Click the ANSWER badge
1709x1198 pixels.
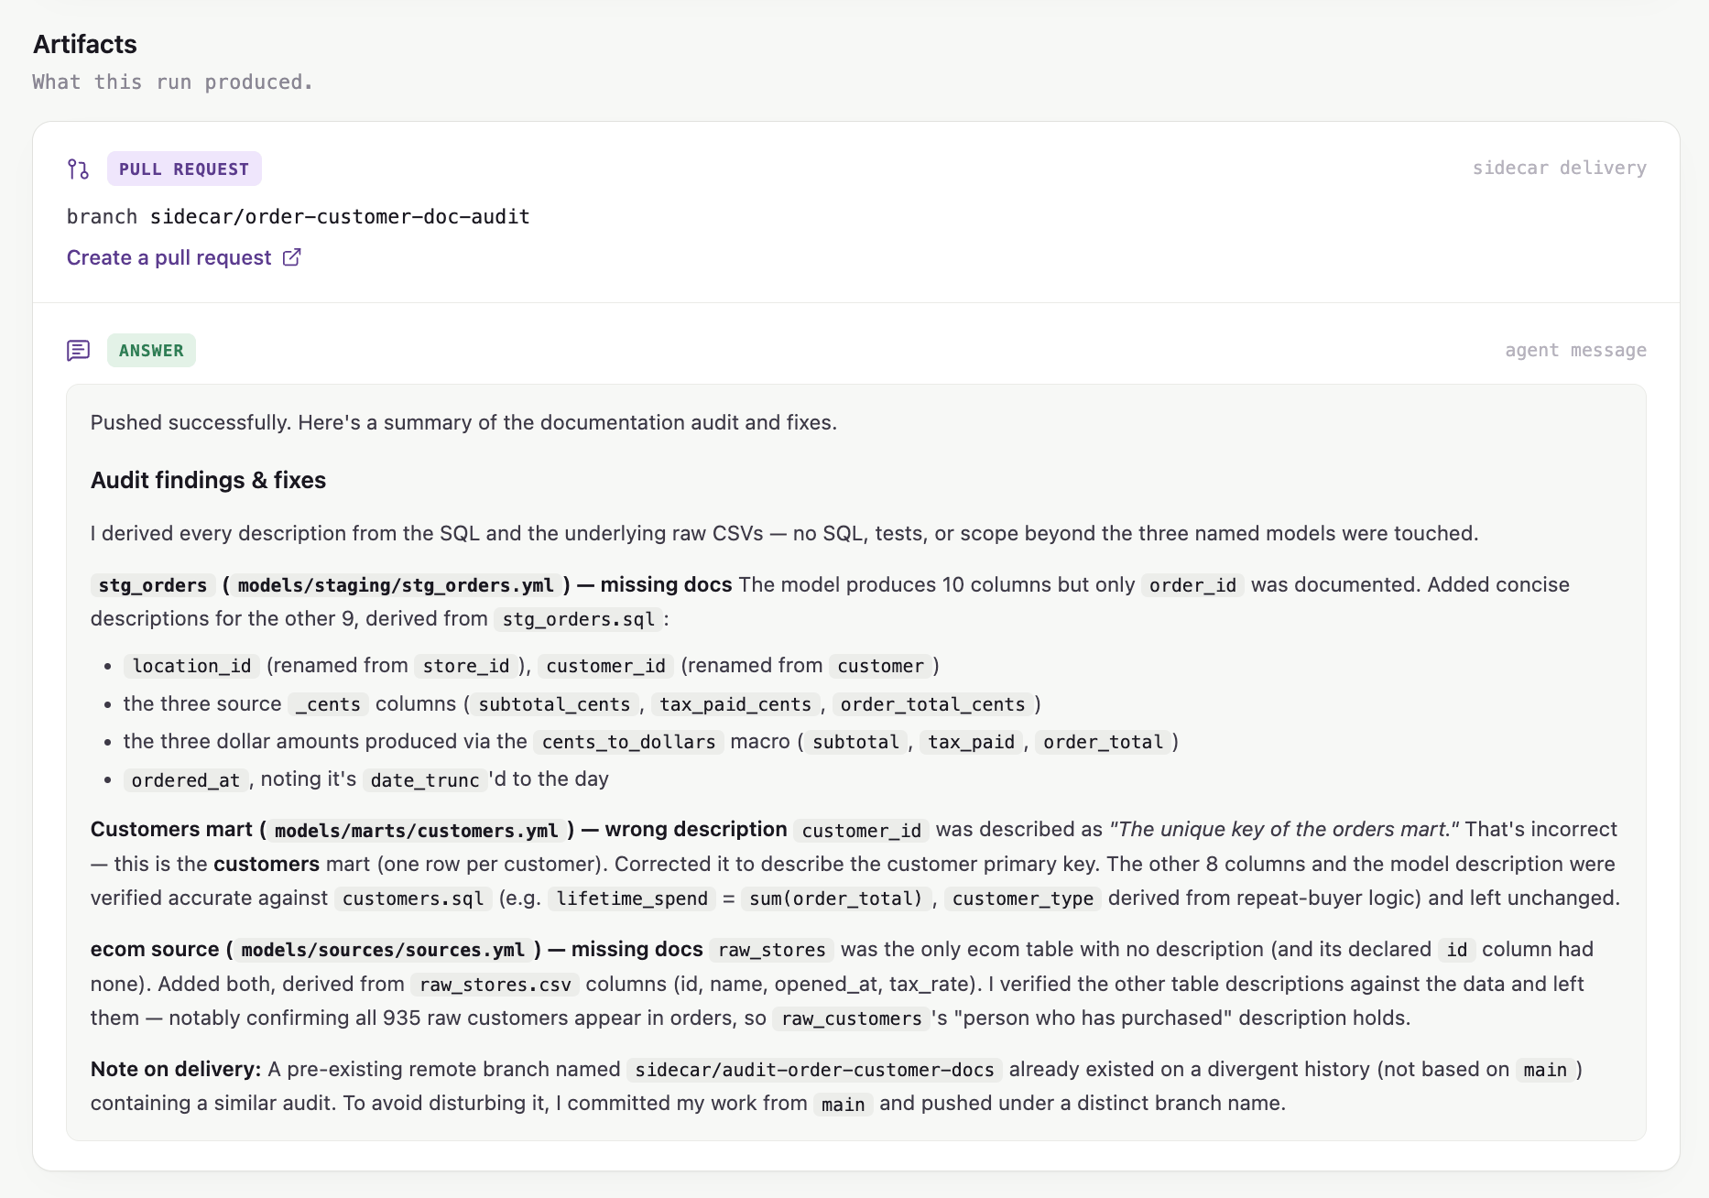[x=151, y=351]
